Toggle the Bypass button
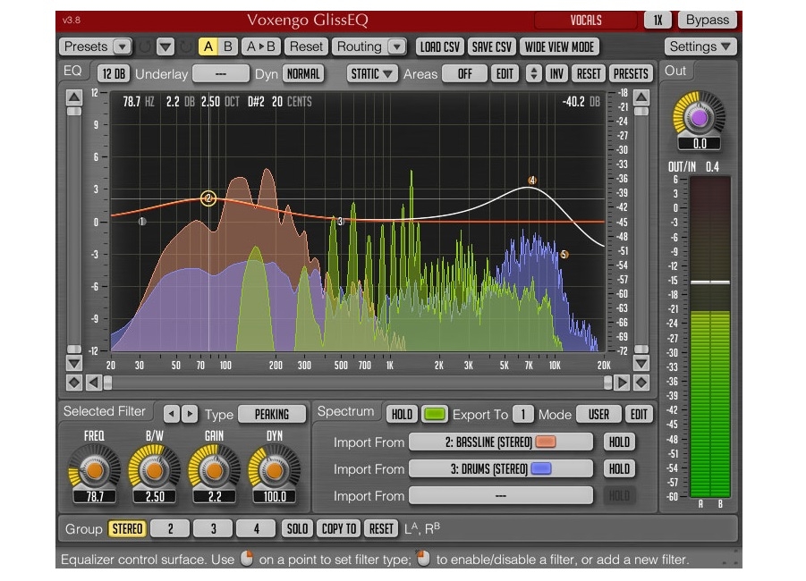Viewport: 806px width, 581px height. (707, 20)
